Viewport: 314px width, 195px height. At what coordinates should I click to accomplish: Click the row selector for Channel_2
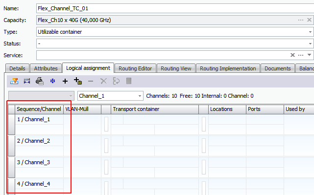point(11,146)
